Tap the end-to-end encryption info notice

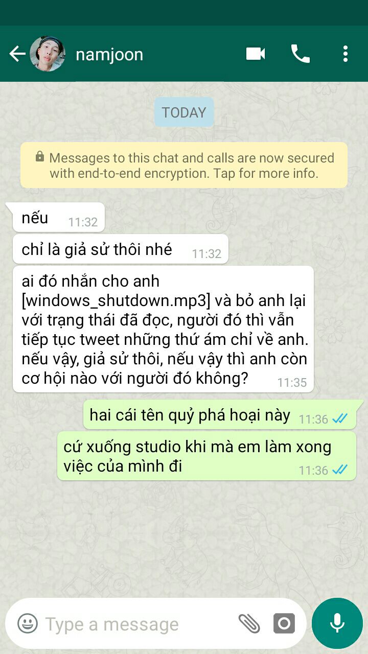pyautogui.click(x=184, y=165)
